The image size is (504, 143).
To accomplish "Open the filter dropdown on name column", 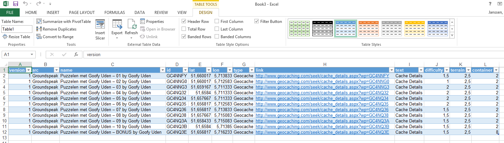I will click(x=163, y=70).
